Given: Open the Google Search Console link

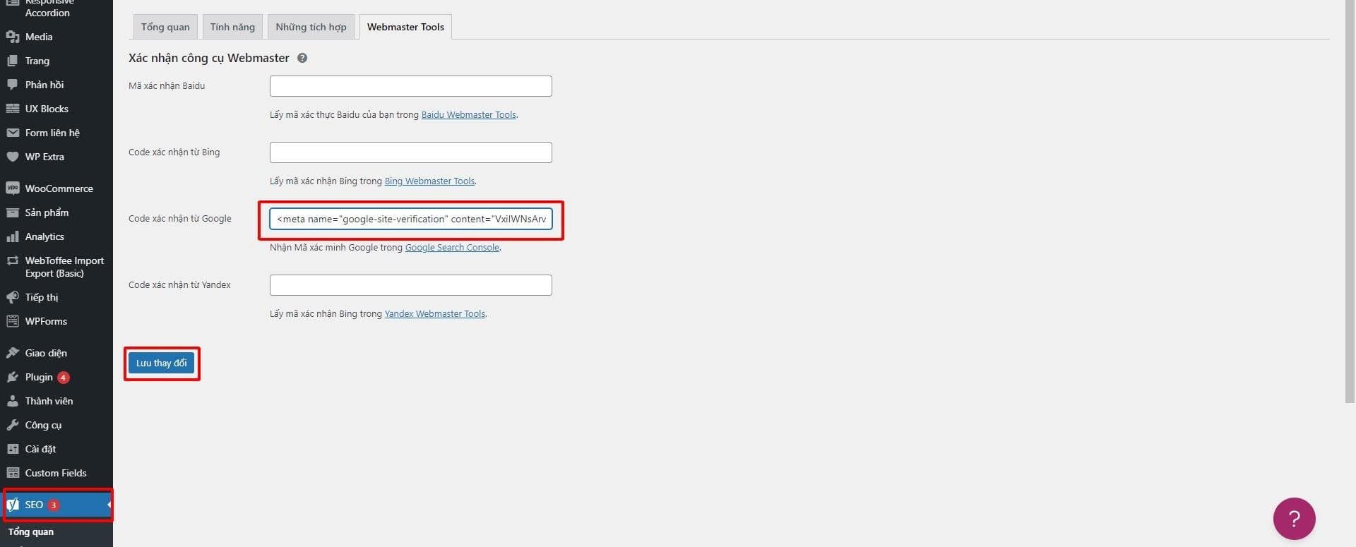Looking at the screenshot, I should (x=452, y=248).
